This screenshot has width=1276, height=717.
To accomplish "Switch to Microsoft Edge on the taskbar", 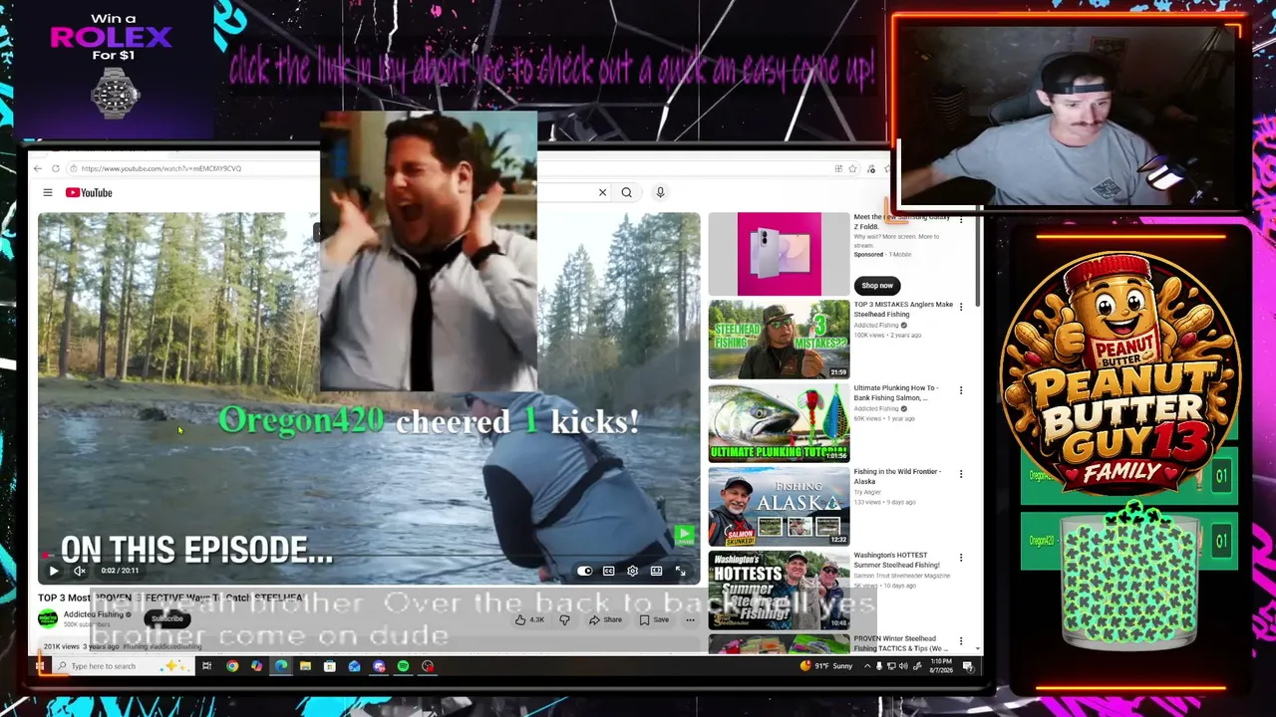I will 281,666.
